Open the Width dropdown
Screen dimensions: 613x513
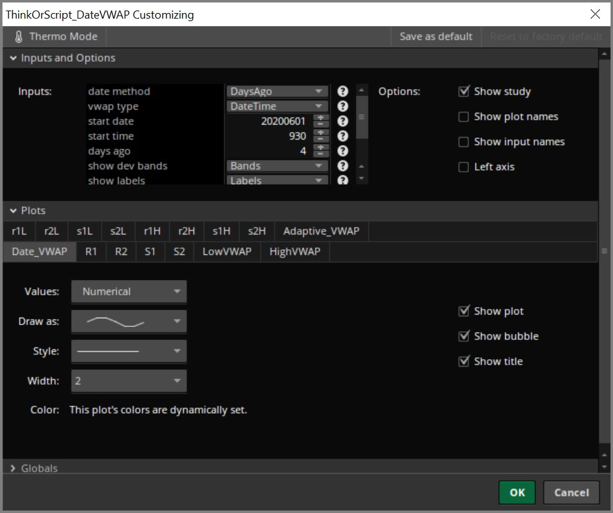coord(129,381)
